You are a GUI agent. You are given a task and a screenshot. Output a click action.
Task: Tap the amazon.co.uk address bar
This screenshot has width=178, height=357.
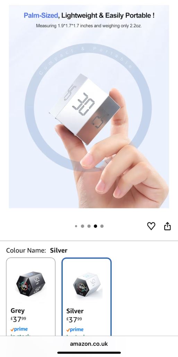coord(89,343)
